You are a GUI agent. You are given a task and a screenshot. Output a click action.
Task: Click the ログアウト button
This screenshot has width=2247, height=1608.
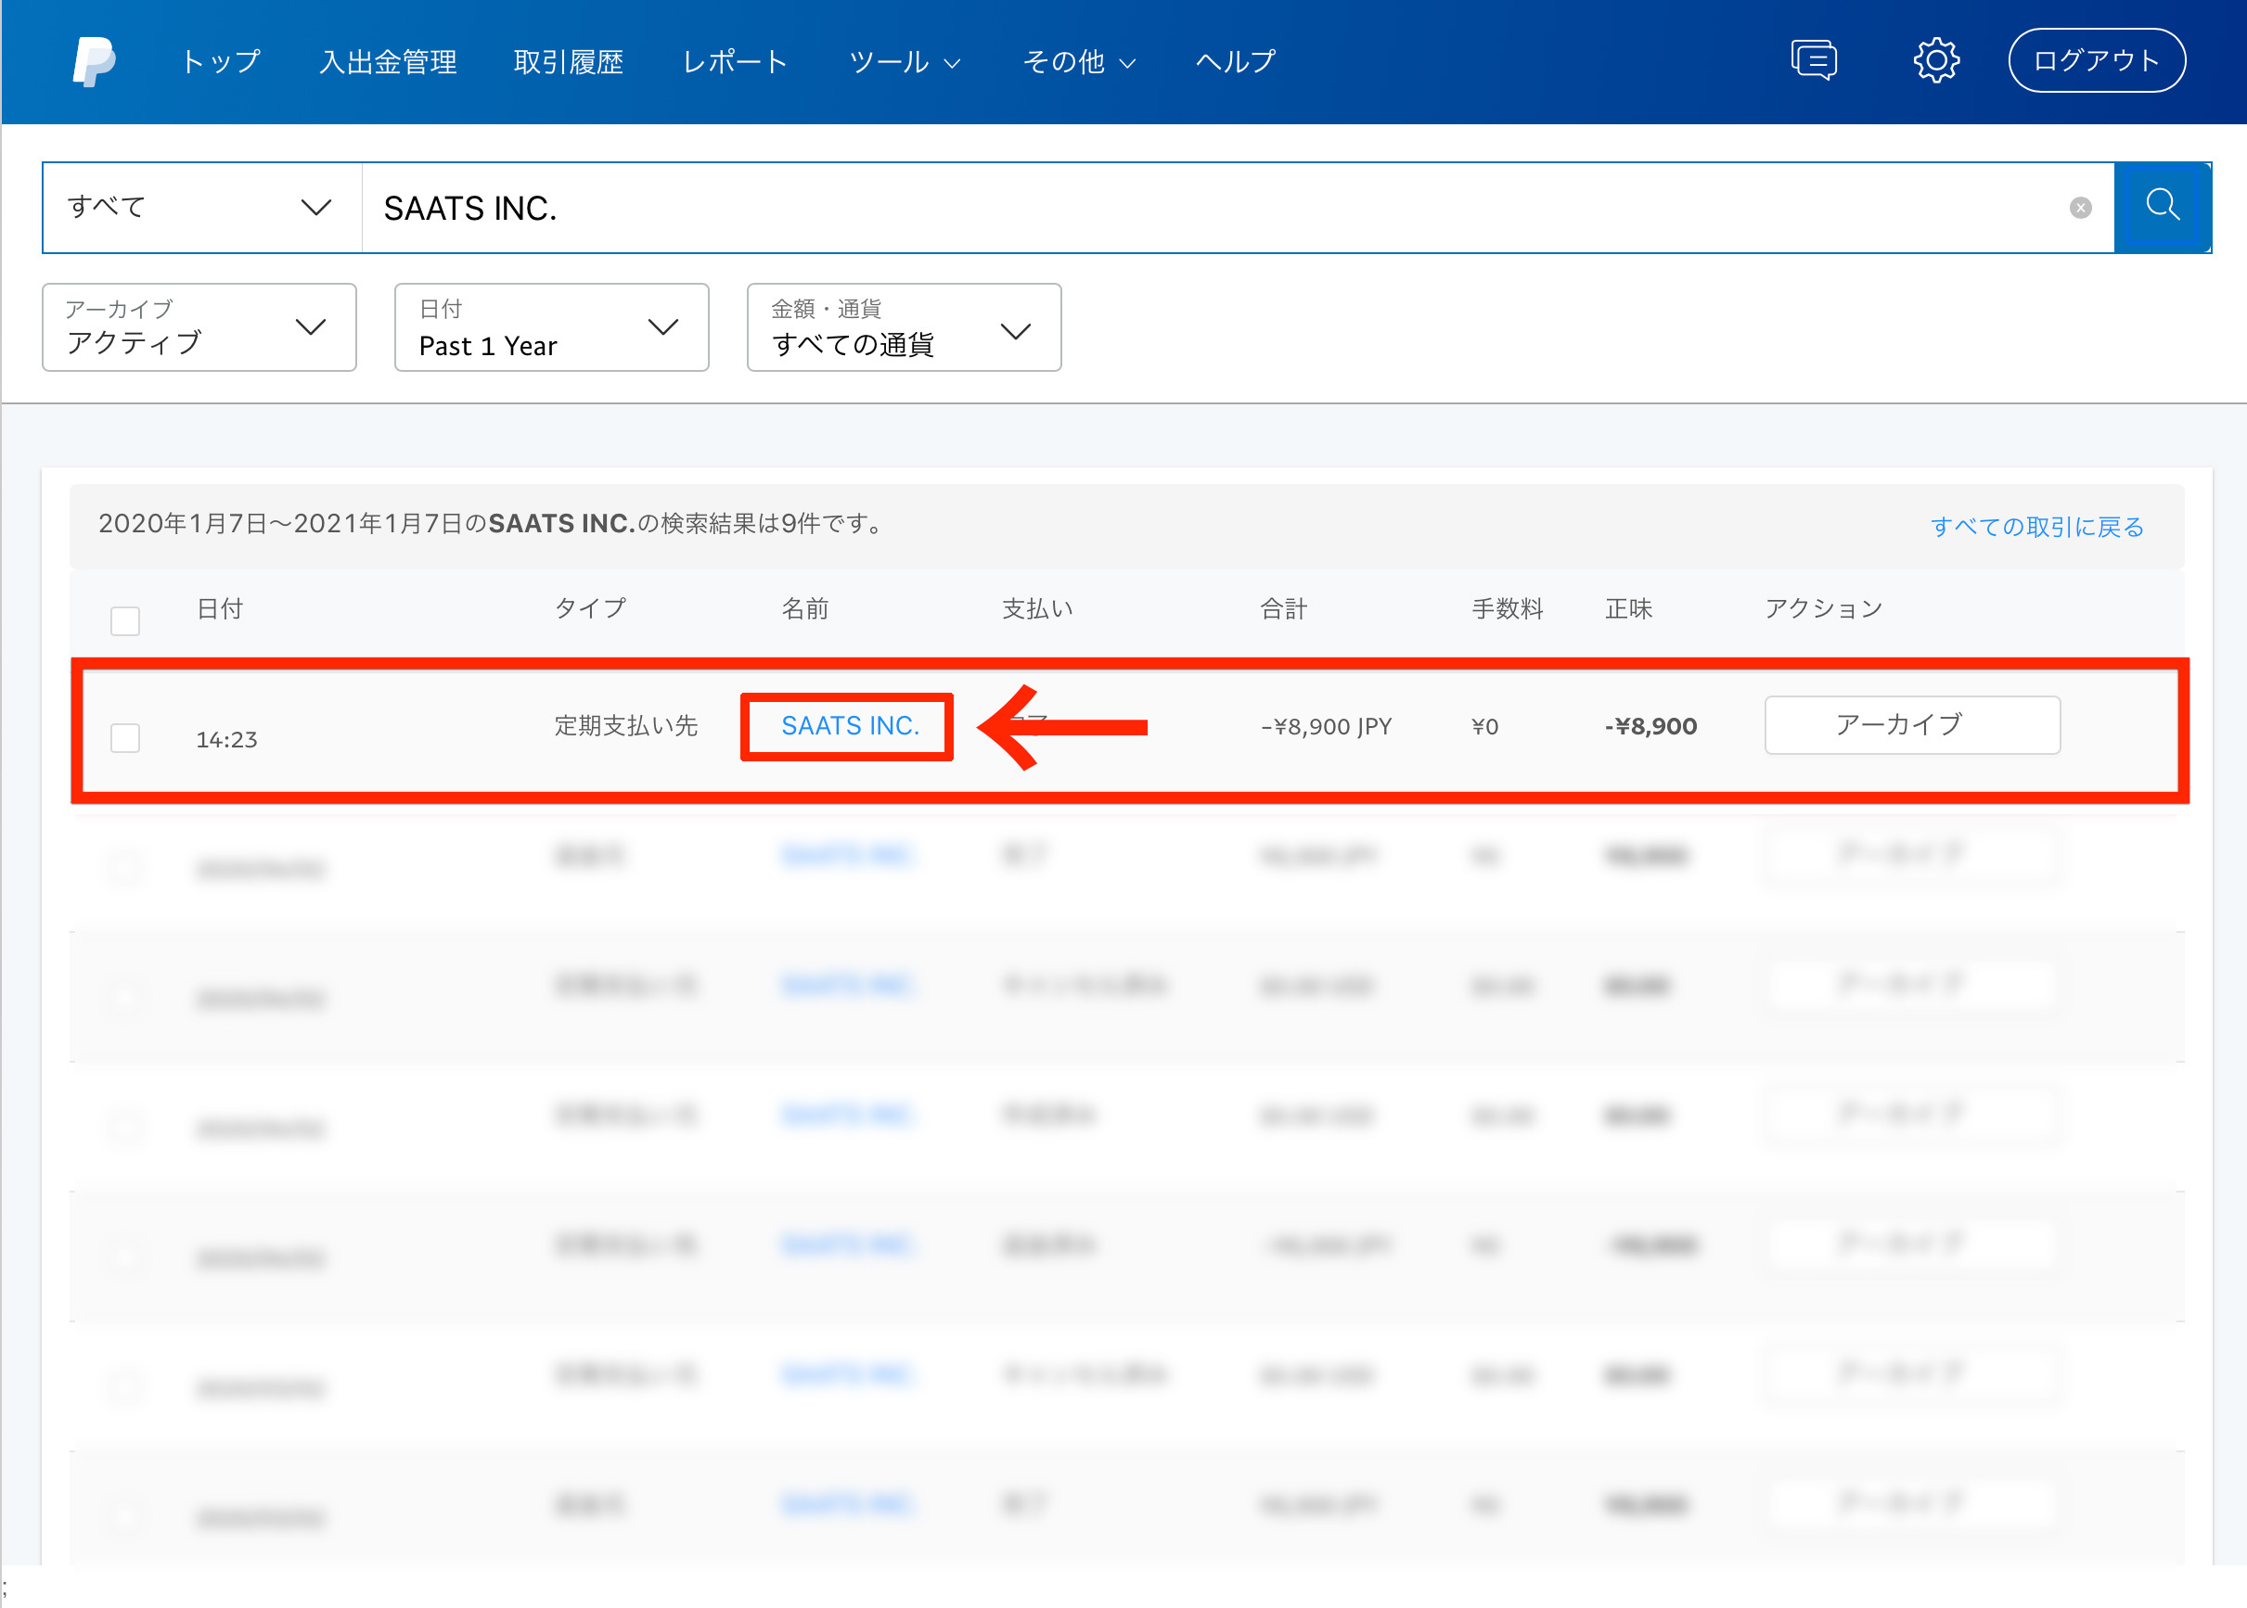pos(2096,60)
